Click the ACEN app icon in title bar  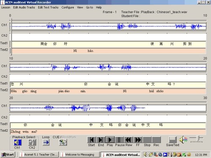(3, 2)
